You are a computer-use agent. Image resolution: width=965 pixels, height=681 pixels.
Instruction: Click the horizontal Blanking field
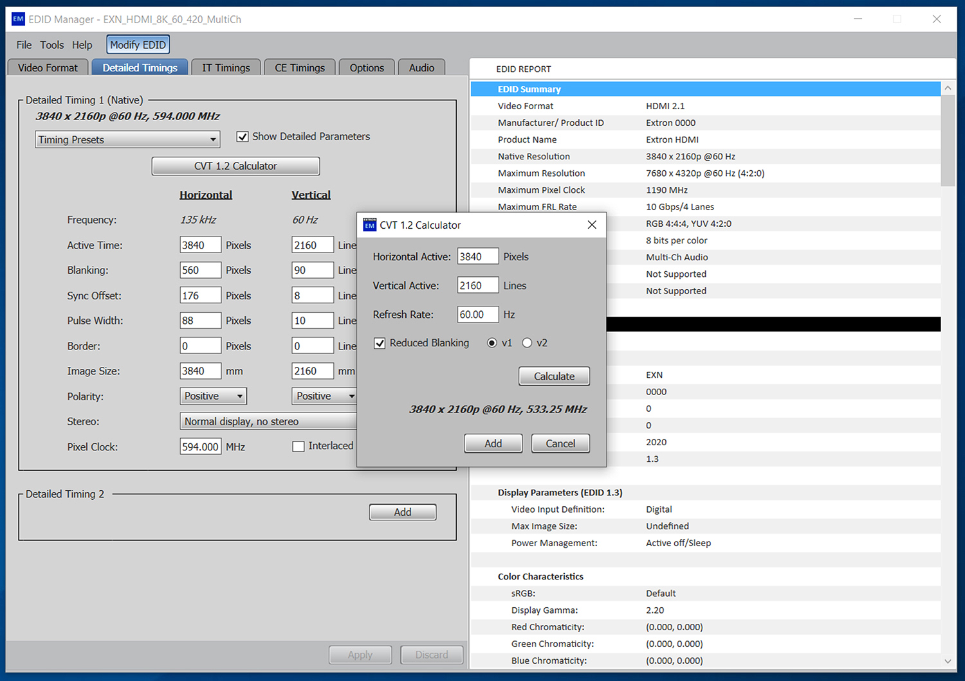click(201, 270)
